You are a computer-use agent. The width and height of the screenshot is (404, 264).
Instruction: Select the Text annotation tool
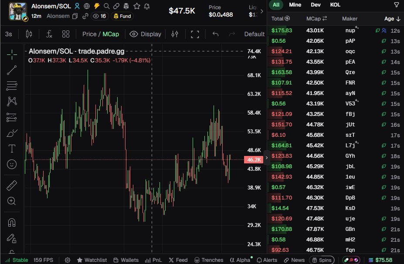point(12,149)
